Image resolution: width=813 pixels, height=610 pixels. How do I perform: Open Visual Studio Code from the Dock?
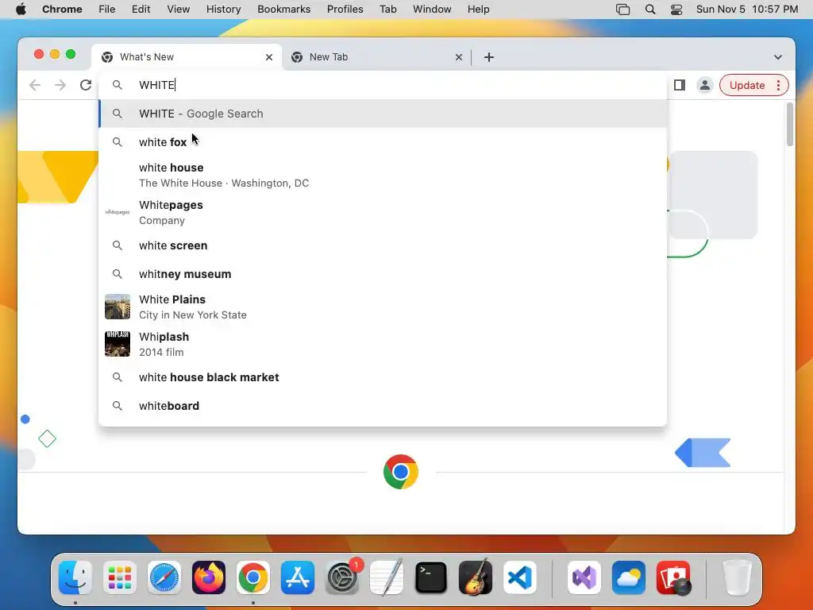520,577
